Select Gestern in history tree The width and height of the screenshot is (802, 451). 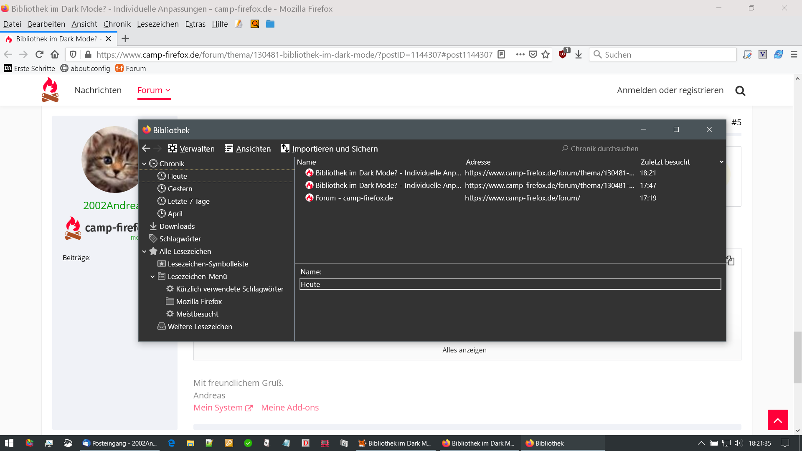click(180, 189)
